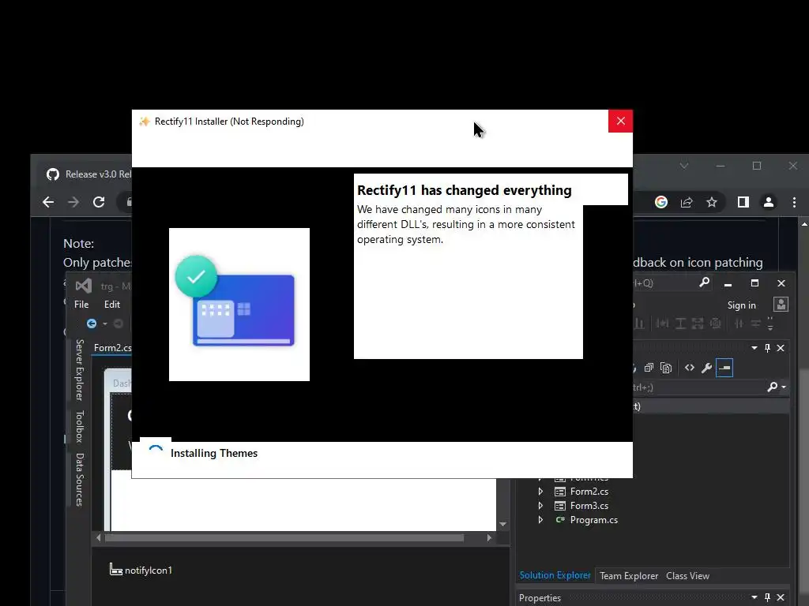Screen dimensions: 809x606
Task: Pin the Solution Explorer panel
Action: [767, 348]
